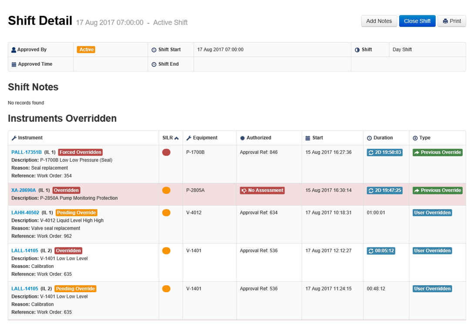Click the red SILR indicator for PALL-17351B
This screenshot has width=474, height=327.
point(166,152)
